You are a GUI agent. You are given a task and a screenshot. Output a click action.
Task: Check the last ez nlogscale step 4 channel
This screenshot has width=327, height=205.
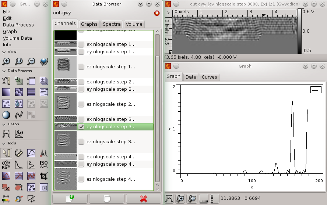(81, 179)
